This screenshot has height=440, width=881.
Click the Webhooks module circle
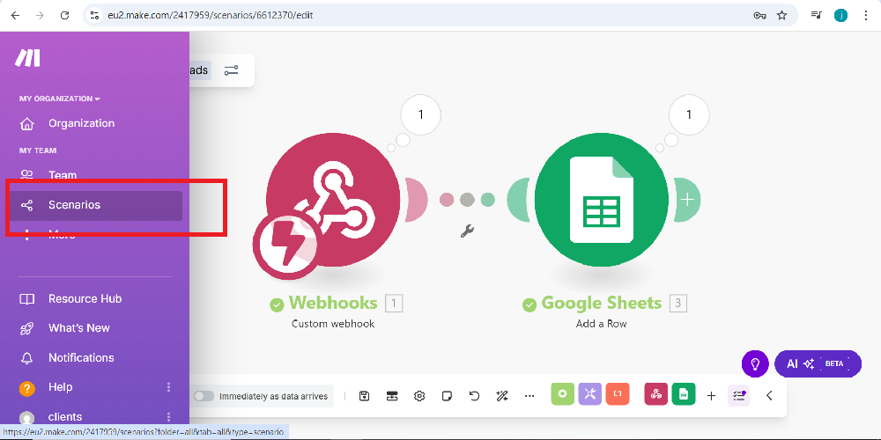click(x=333, y=199)
